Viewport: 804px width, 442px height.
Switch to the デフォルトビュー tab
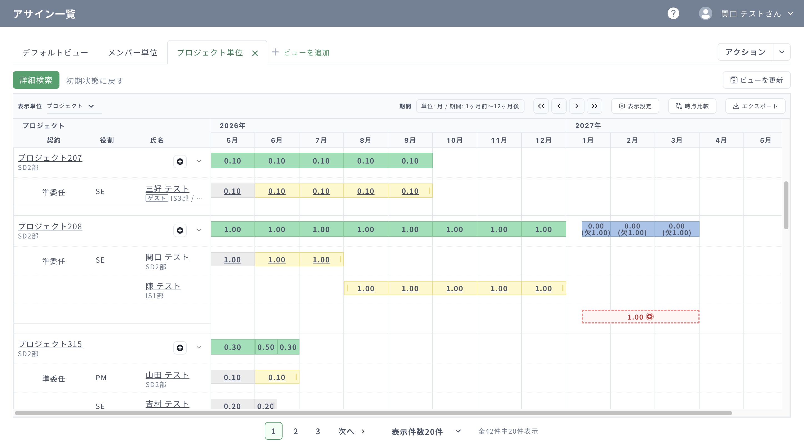pos(55,52)
